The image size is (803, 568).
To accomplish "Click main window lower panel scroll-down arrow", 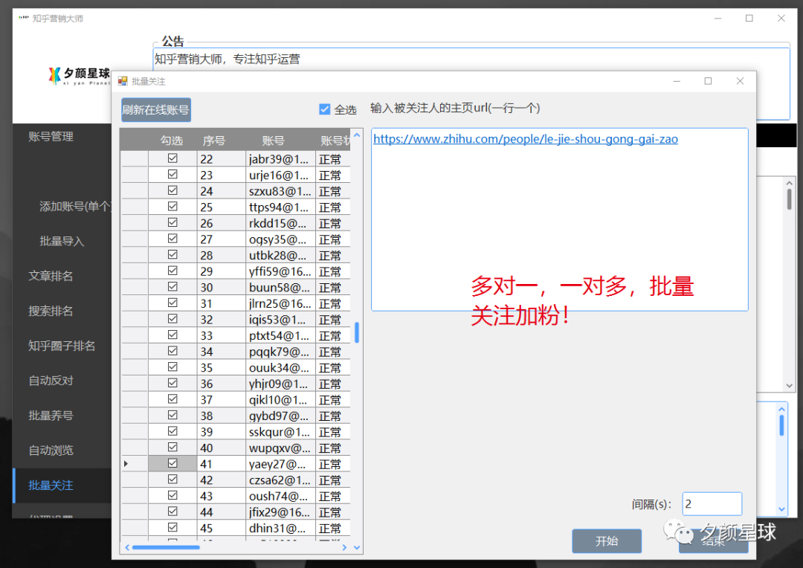I will click(x=781, y=509).
